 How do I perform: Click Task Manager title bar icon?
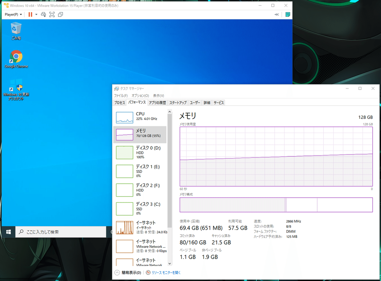coord(117,89)
